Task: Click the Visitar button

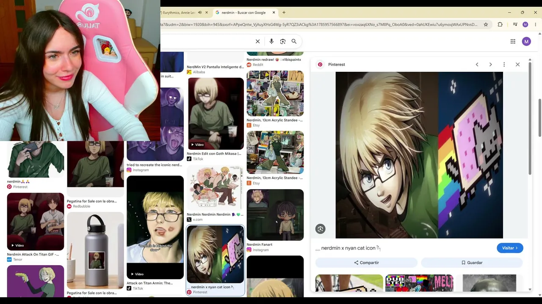Action: click(510, 248)
